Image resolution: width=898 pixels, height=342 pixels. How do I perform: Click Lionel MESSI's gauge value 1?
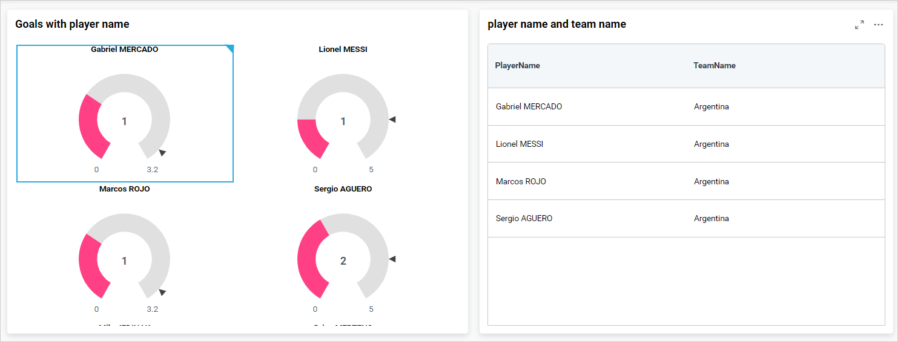(x=343, y=121)
